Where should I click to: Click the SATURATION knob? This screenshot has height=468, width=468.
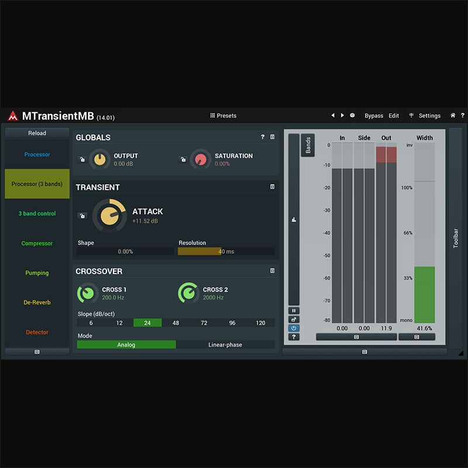[201, 159]
